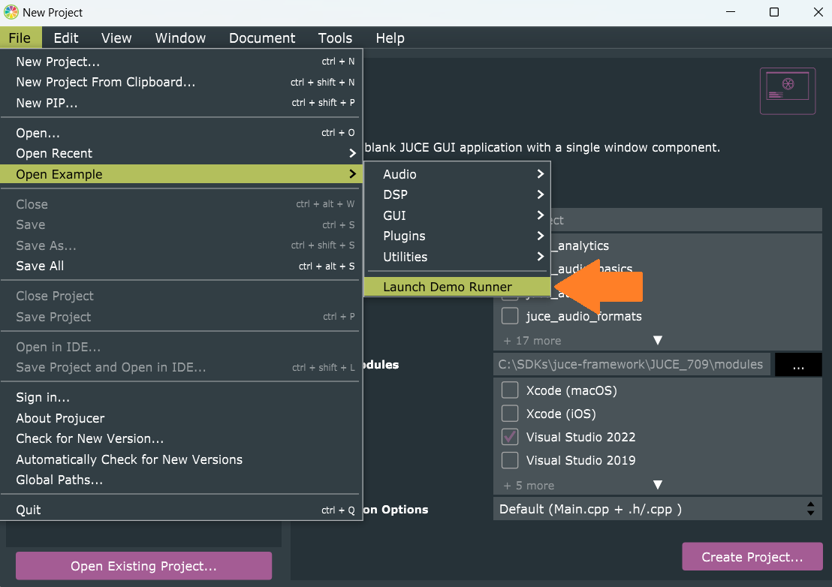Select New PIP... menu entry
The image size is (832, 587).
click(181, 103)
